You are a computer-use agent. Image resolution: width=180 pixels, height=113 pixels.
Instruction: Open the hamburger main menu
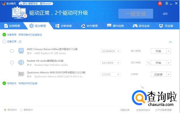(167, 3)
